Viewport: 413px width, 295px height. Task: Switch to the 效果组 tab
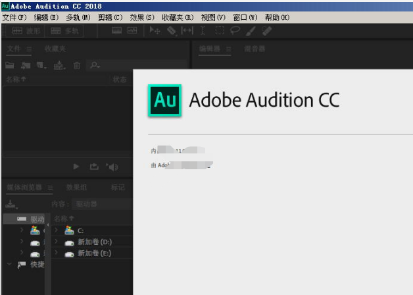[76, 188]
